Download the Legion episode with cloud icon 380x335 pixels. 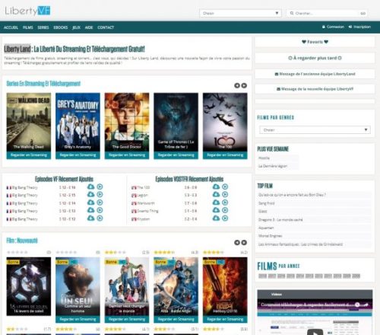point(216,195)
